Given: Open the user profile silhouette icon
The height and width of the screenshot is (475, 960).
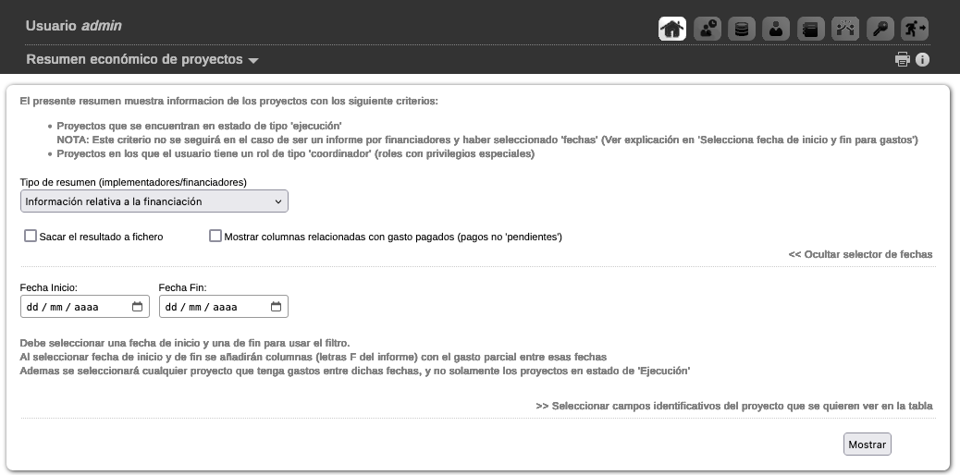Looking at the screenshot, I should tap(776, 29).
